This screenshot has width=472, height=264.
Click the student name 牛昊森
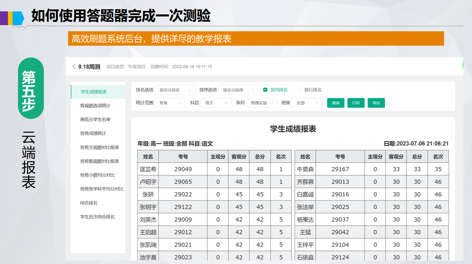pyautogui.click(x=305, y=169)
